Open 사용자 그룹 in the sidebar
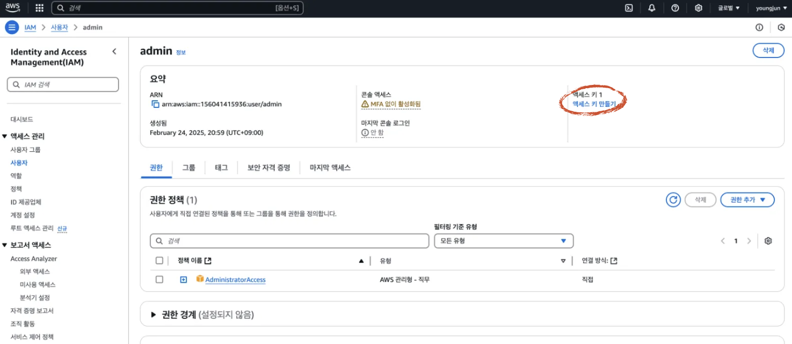Screen dimensions: 792x344 click(25, 150)
